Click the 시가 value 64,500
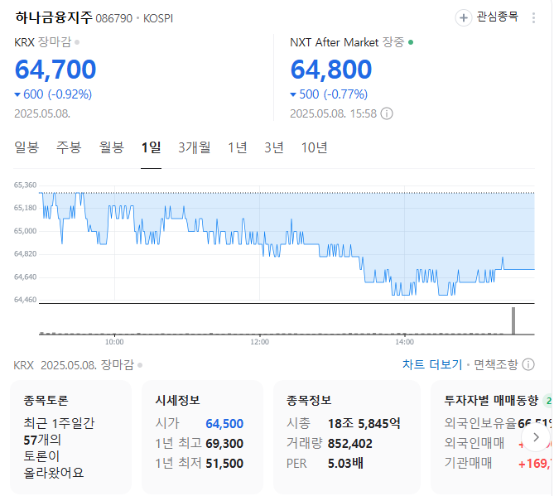The height and width of the screenshot is (496, 554). point(224,423)
